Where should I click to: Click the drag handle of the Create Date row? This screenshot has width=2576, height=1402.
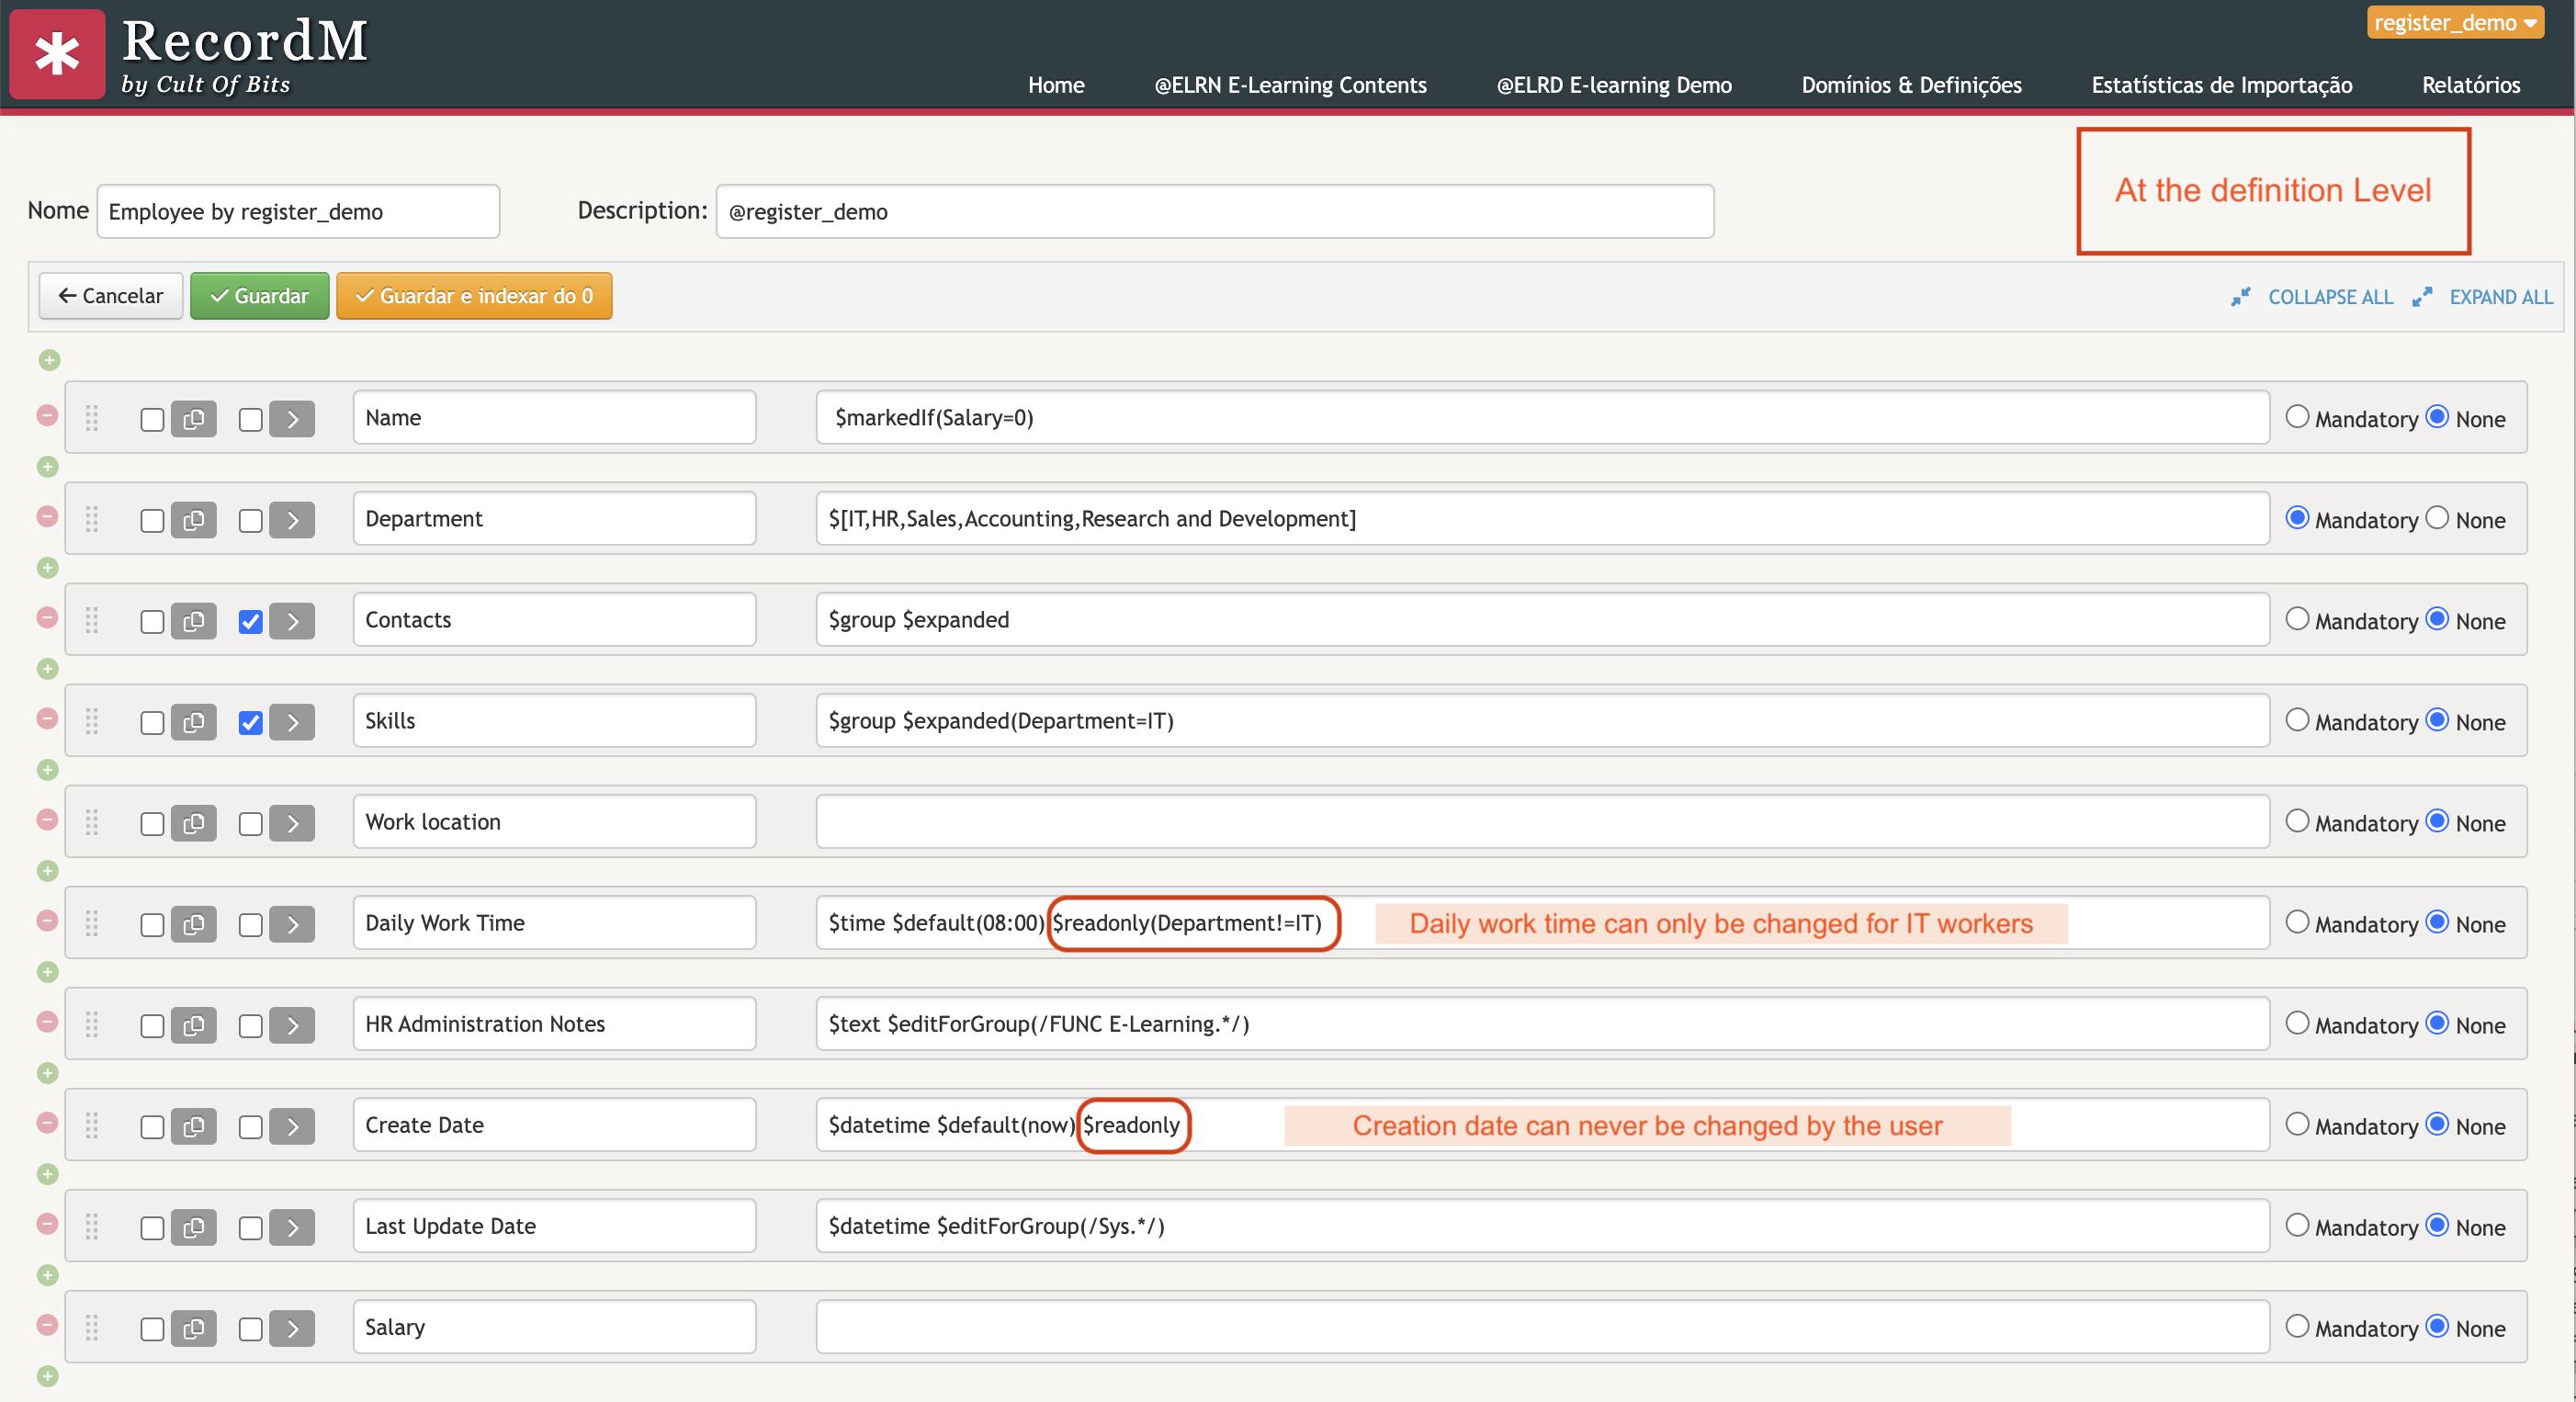coord(92,1125)
